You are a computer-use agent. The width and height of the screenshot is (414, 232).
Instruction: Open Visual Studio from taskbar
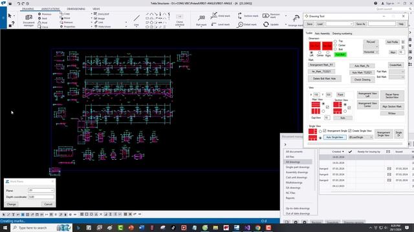tap(247, 227)
